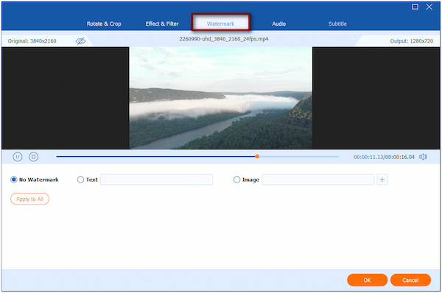Viewport: 442px width, 293px height.
Task: Close the editing window
Action: point(429,7)
